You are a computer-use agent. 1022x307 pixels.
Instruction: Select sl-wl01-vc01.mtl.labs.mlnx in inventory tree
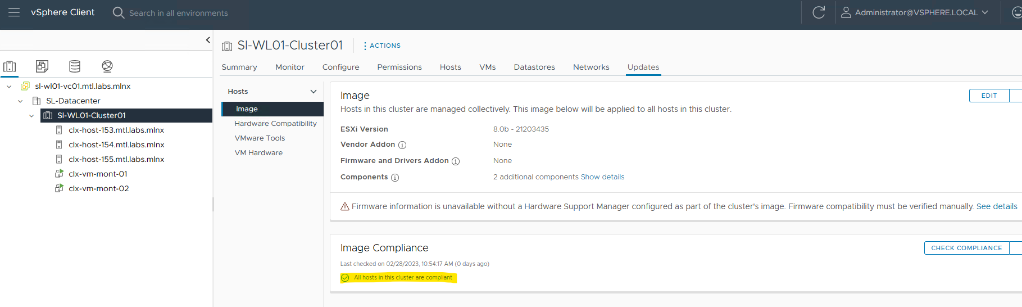click(83, 86)
